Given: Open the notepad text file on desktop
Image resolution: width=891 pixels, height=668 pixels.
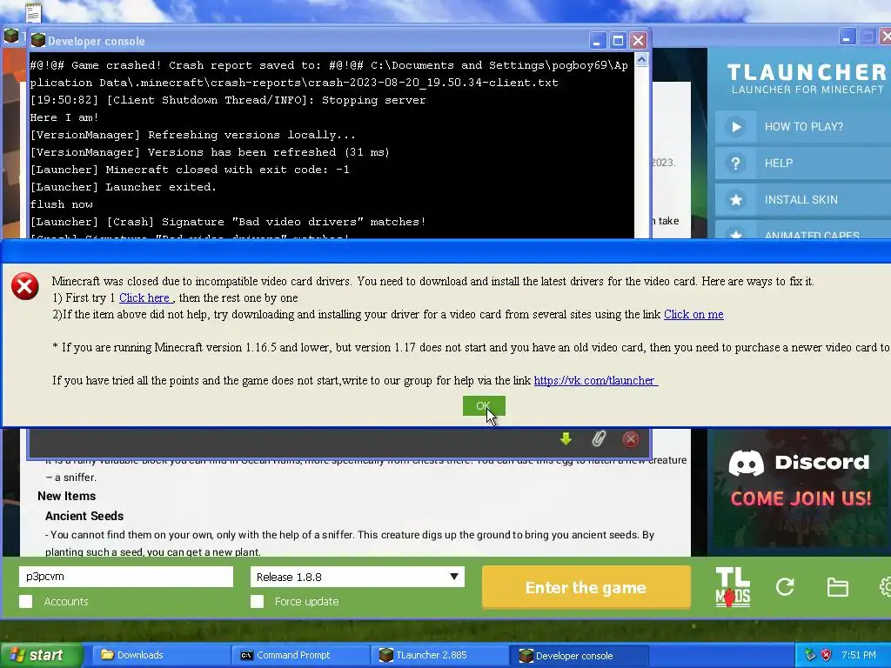Looking at the screenshot, I should coord(33,10).
